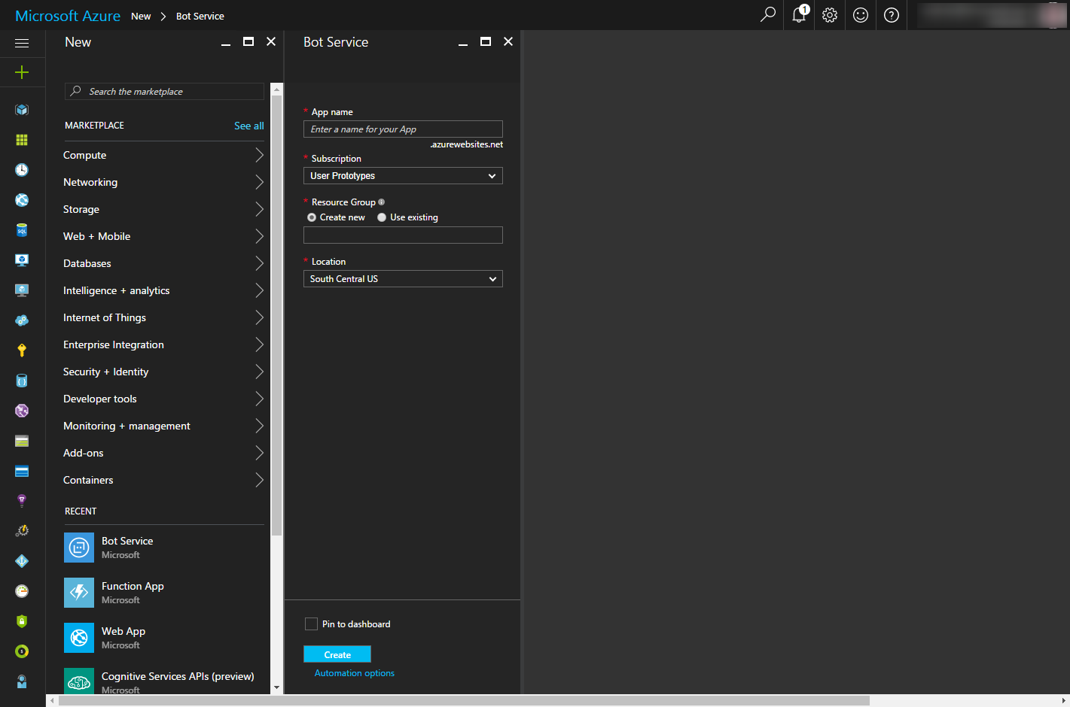Screen dimensions: 1070x707
Task: Select Function App from recent items
Action: tap(163, 593)
